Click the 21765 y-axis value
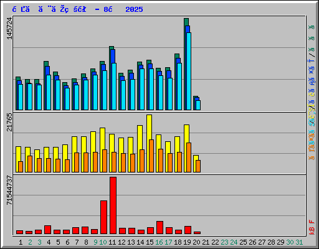Screen dimensions: 319x249 point(9,123)
